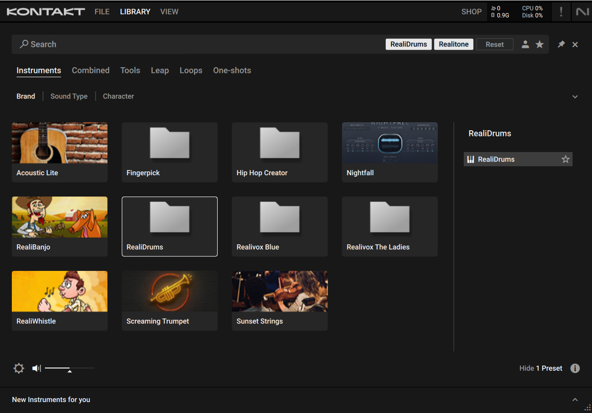Screen dimensions: 592x413
Task: Toggle favorites star filter in search bar
Action: pyautogui.click(x=539, y=44)
